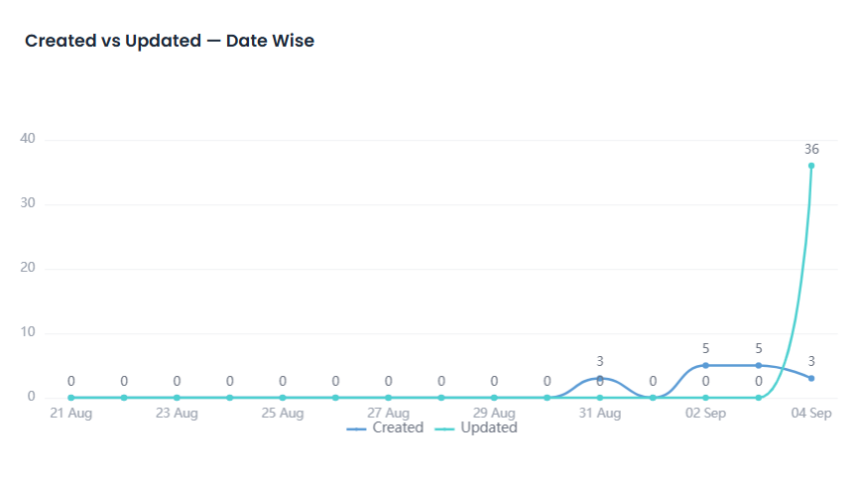Select Created point on 04 Sep
The image size is (860, 483).
tap(811, 378)
